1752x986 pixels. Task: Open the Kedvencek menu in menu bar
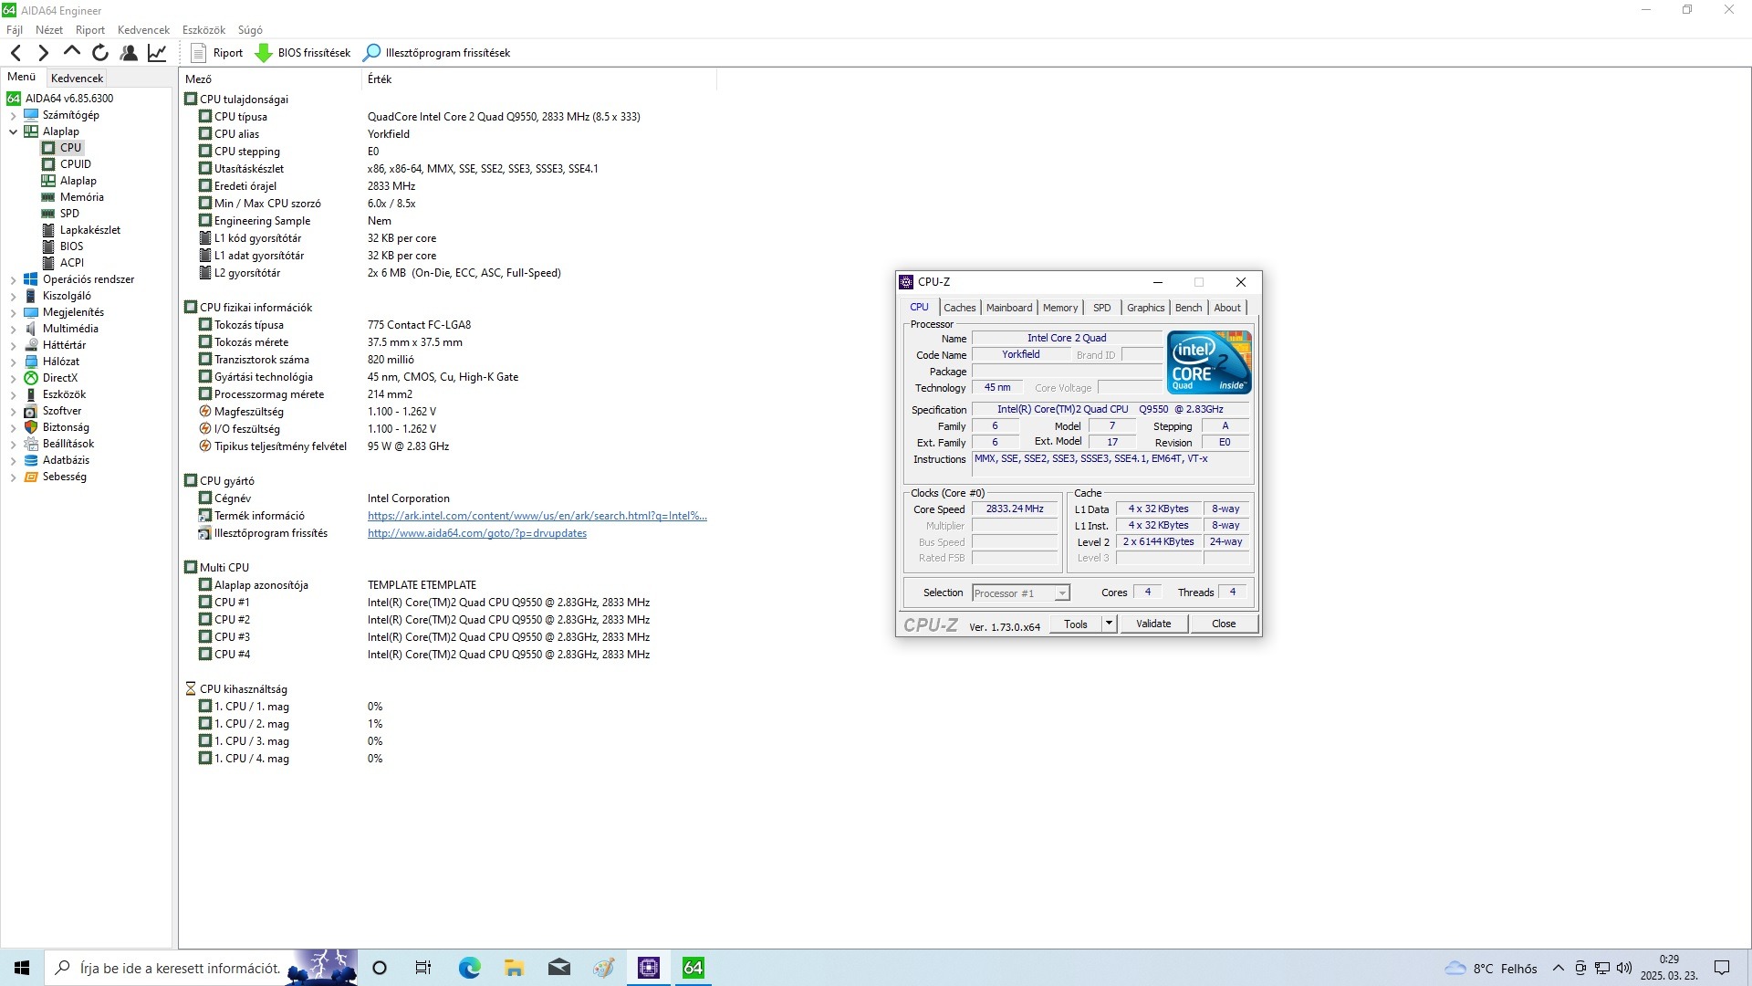point(143,30)
